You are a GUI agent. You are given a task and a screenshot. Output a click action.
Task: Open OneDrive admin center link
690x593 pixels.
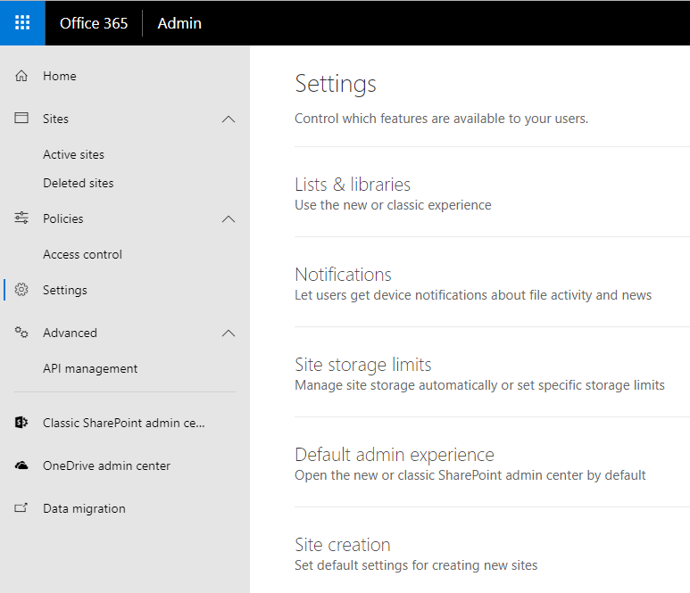(x=106, y=465)
